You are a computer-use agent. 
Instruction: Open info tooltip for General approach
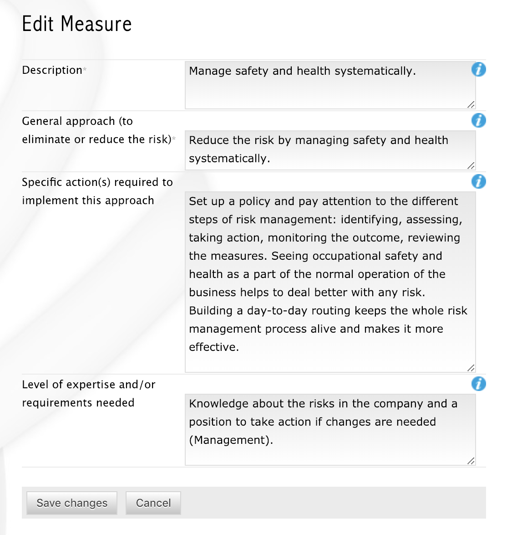tap(478, 121)
